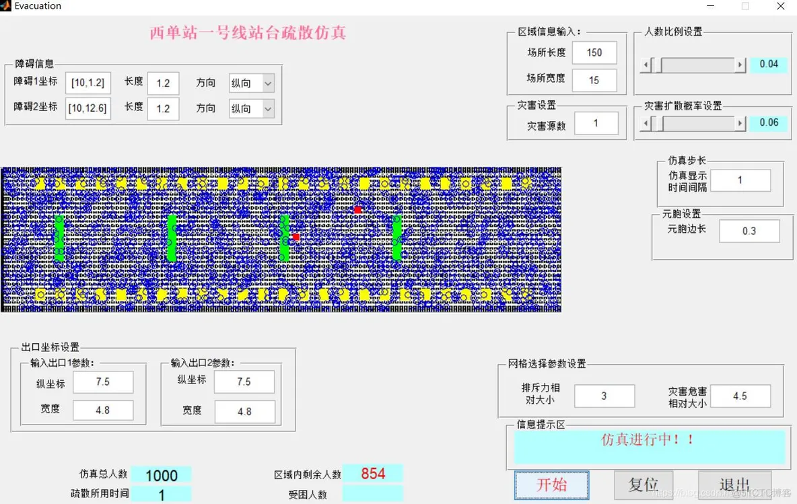This screenshot has width=797, height=504.
Task: Click the 疏散所用时间 value display
Action: coord(161,495)
